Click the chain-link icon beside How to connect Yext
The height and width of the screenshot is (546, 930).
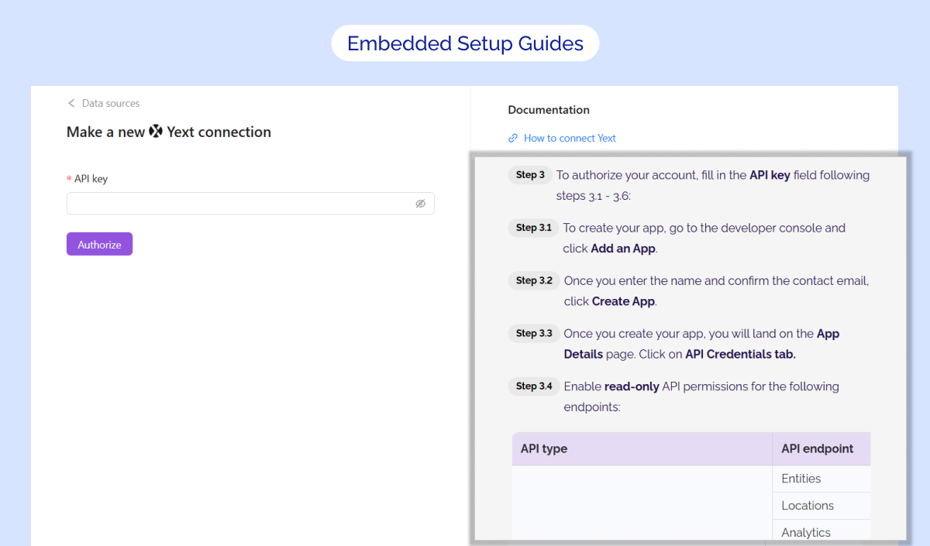click(x=513, y=138)
